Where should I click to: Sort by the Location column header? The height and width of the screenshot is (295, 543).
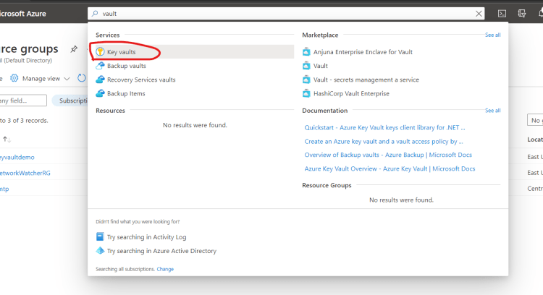click(535, 140)
